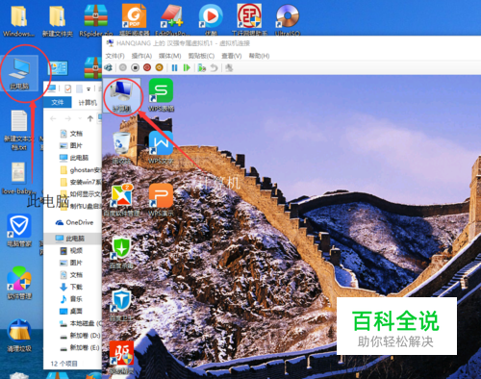Click the Revert arrow icon in VM toolbar
The height and width of the screenshot is (379, 481).
point(214,67)
